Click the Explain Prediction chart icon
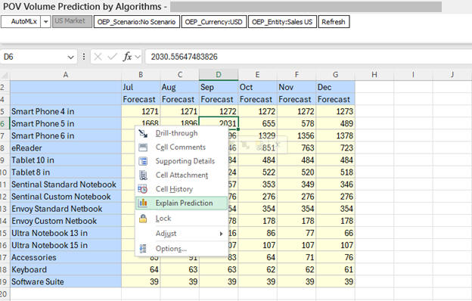This screenshot has height=301, width=472. click(143, 203)
